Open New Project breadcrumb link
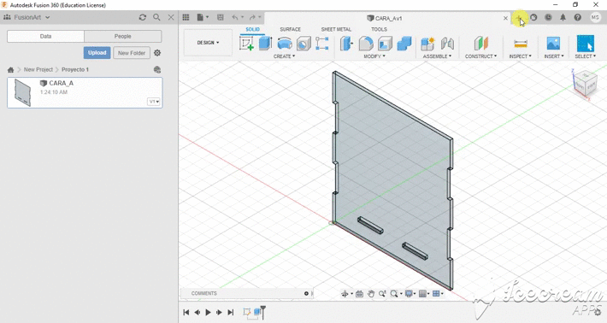This screenshot has height=323, width=607. pos(38,69)
